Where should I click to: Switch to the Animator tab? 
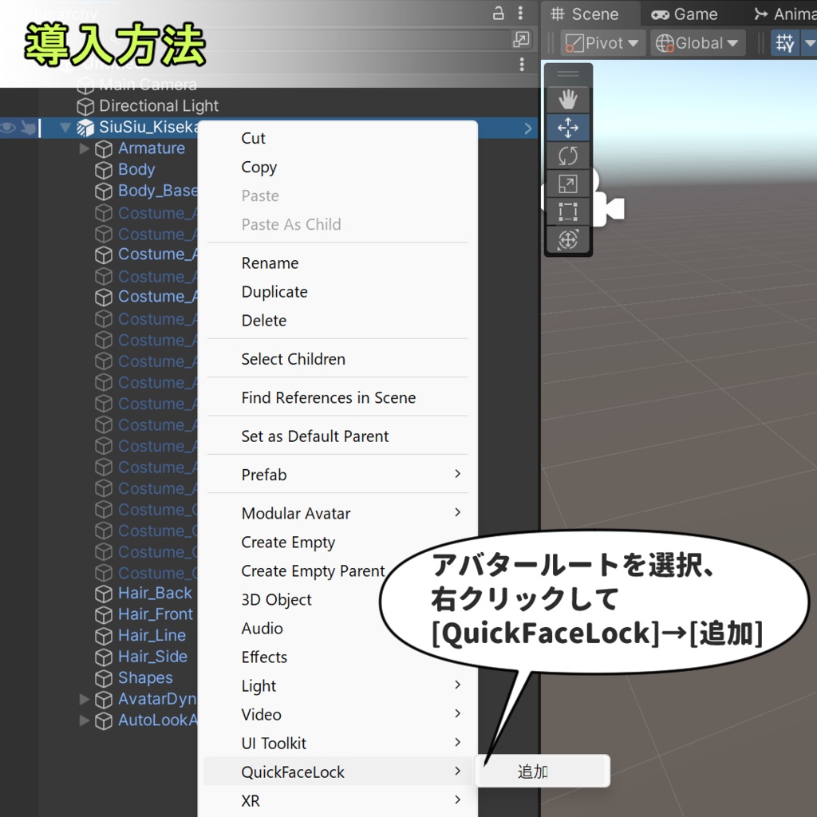[785, 14]
